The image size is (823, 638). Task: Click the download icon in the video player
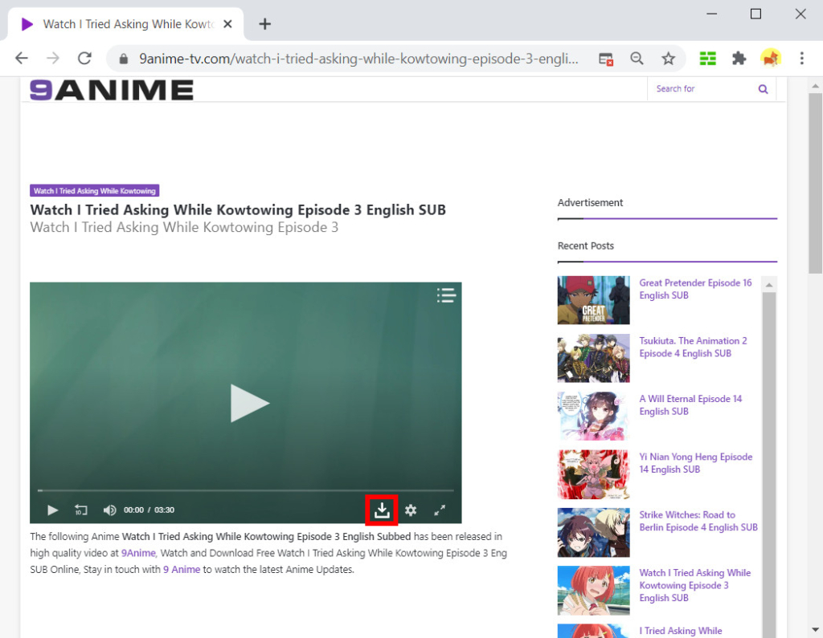pyautogui.click(x=381, y=510)
